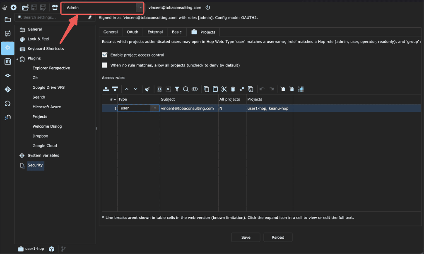424x254 pixels.
Task: Insert a row above using first table toolbar icon
Action: pyautogui.click(x=106, y=89)
